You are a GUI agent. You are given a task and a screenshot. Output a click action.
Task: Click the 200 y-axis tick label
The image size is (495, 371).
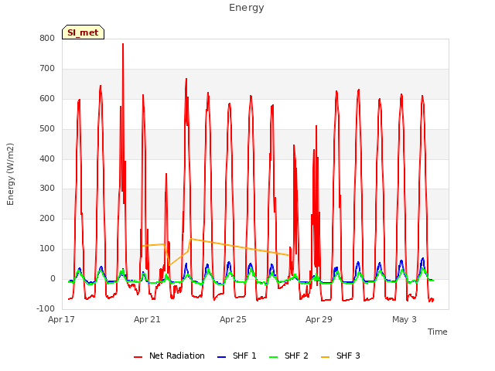point(47,218)
